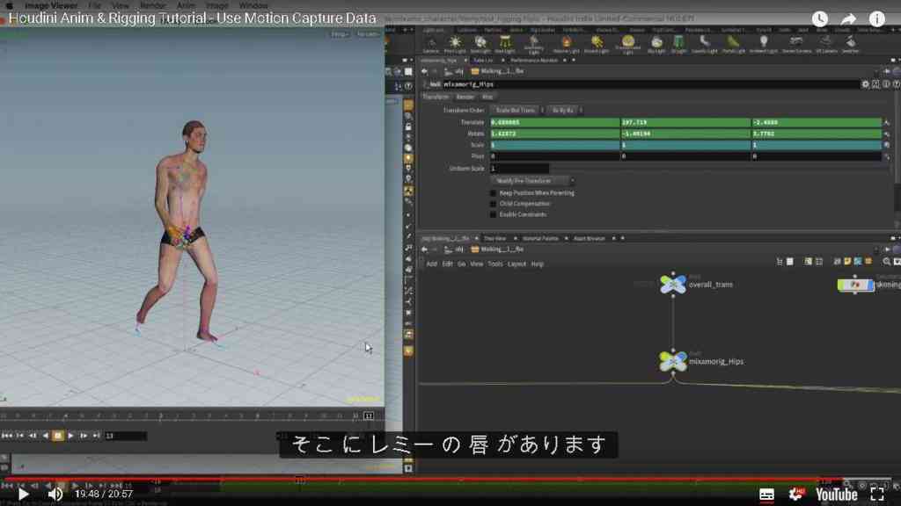Viewport: 901px width, 506px height.
Task: Switch to the Tree View tab
Action: point(494,238)
